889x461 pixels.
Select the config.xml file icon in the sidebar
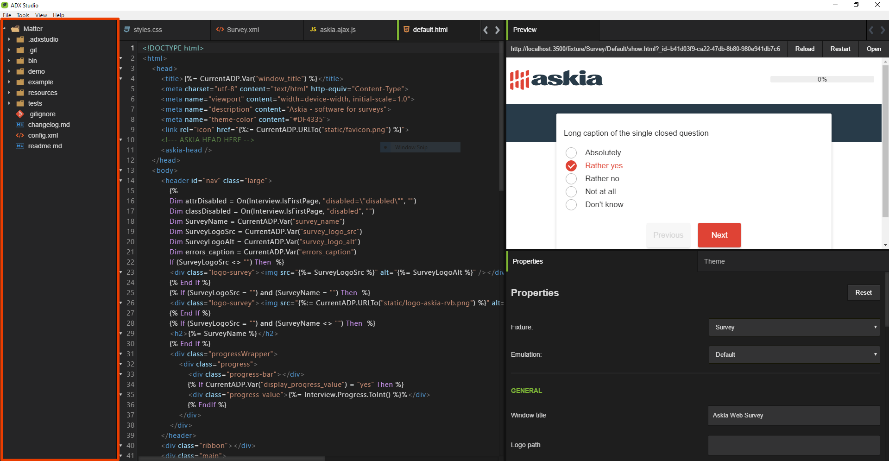20,135
